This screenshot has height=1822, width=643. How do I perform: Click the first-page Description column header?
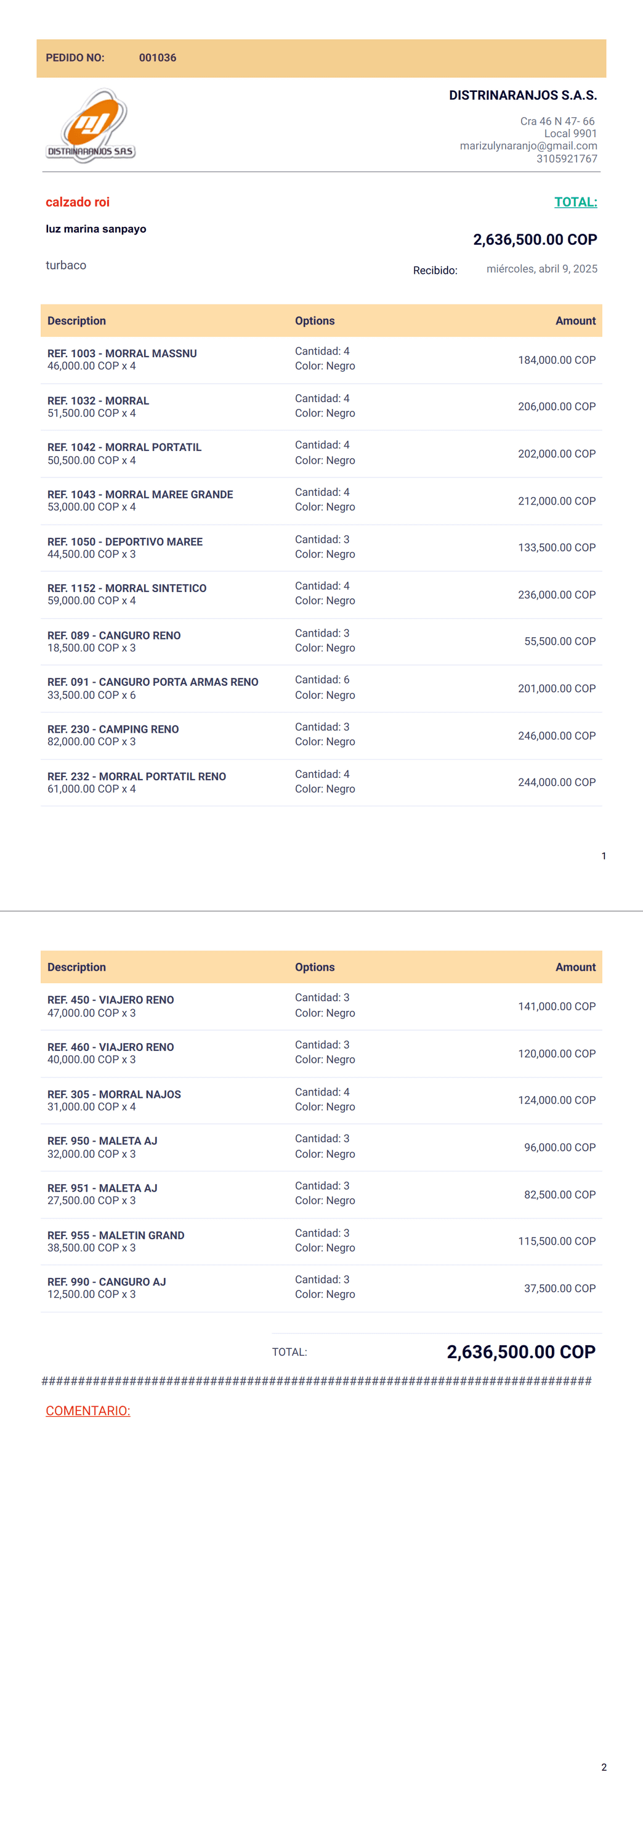pyautogui.click(x=76, y=321)
